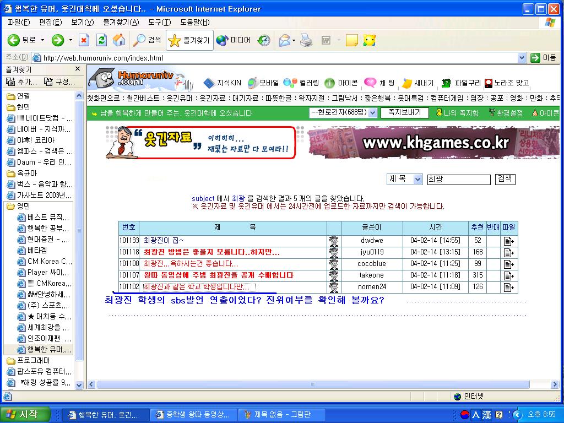Click the 이동 Go button
Screen dimensions: 564x423
[544, 57]
